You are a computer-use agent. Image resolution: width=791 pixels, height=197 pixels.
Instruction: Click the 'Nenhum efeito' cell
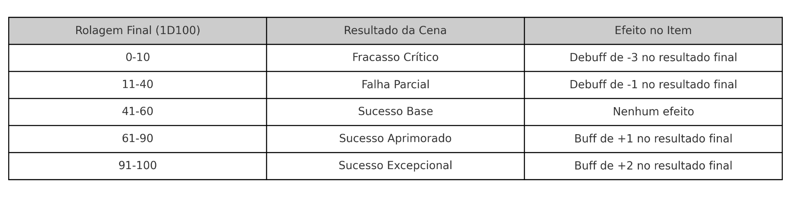pos(653,112)
